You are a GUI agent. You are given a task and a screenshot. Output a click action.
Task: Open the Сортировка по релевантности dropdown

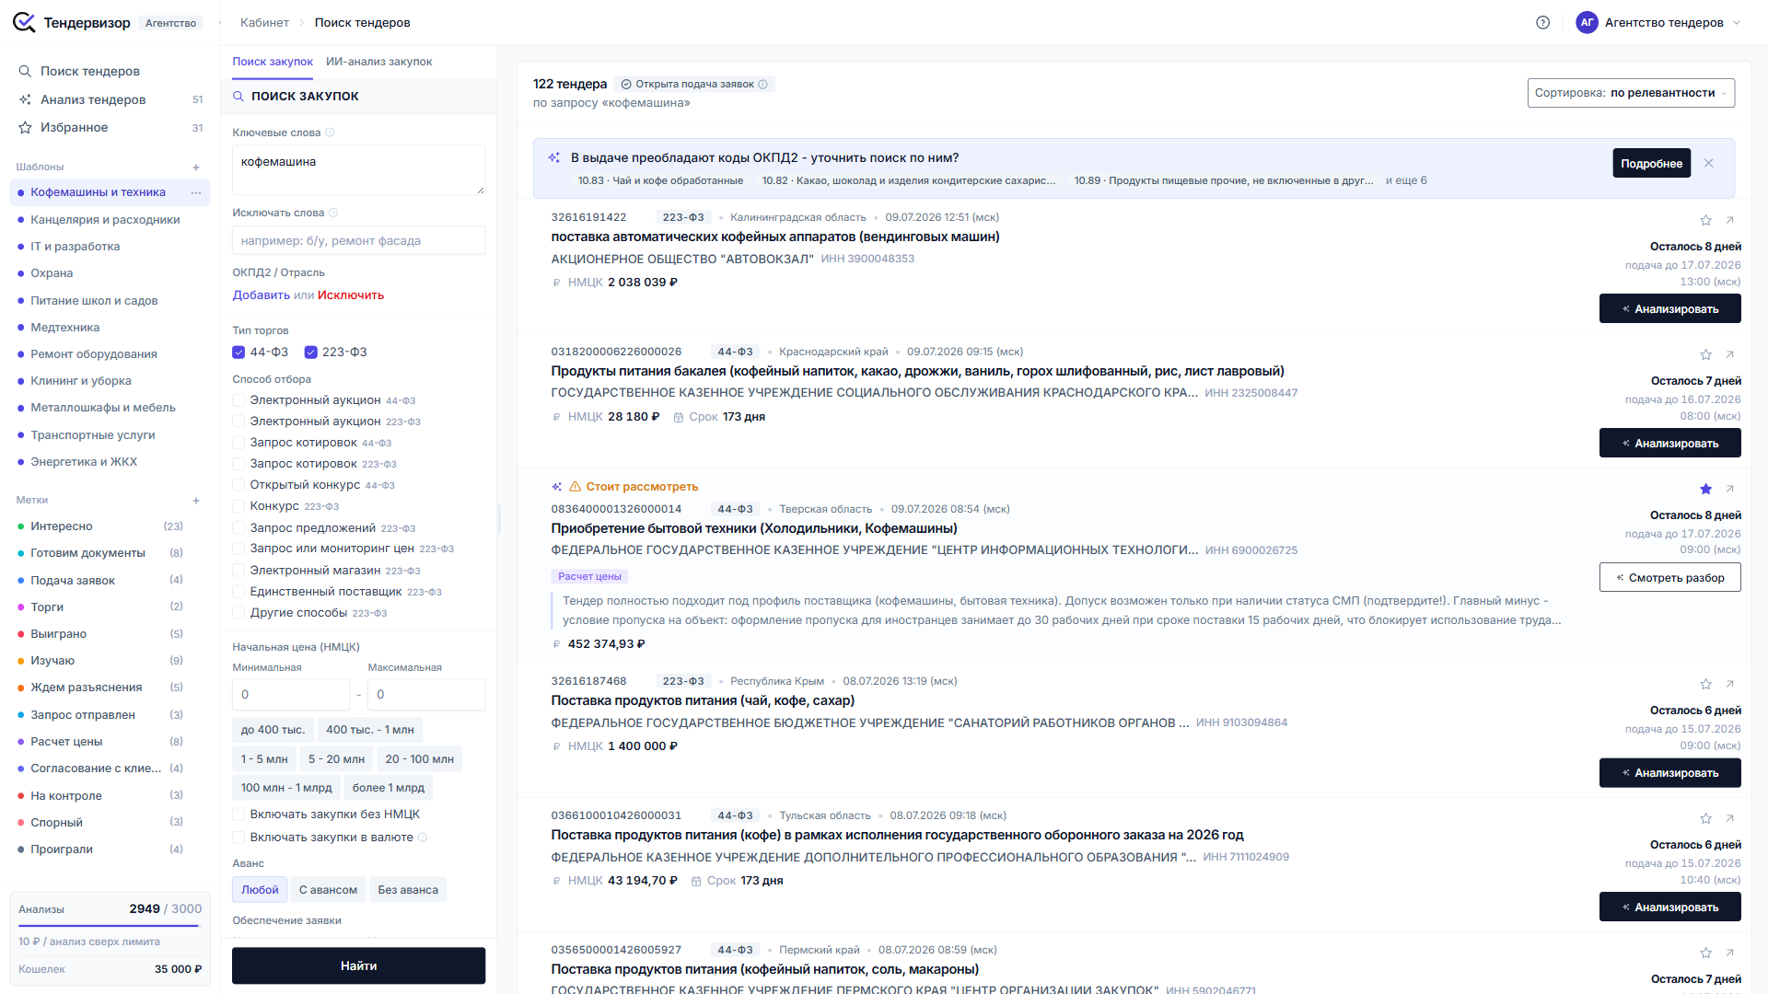point(1631,93)
